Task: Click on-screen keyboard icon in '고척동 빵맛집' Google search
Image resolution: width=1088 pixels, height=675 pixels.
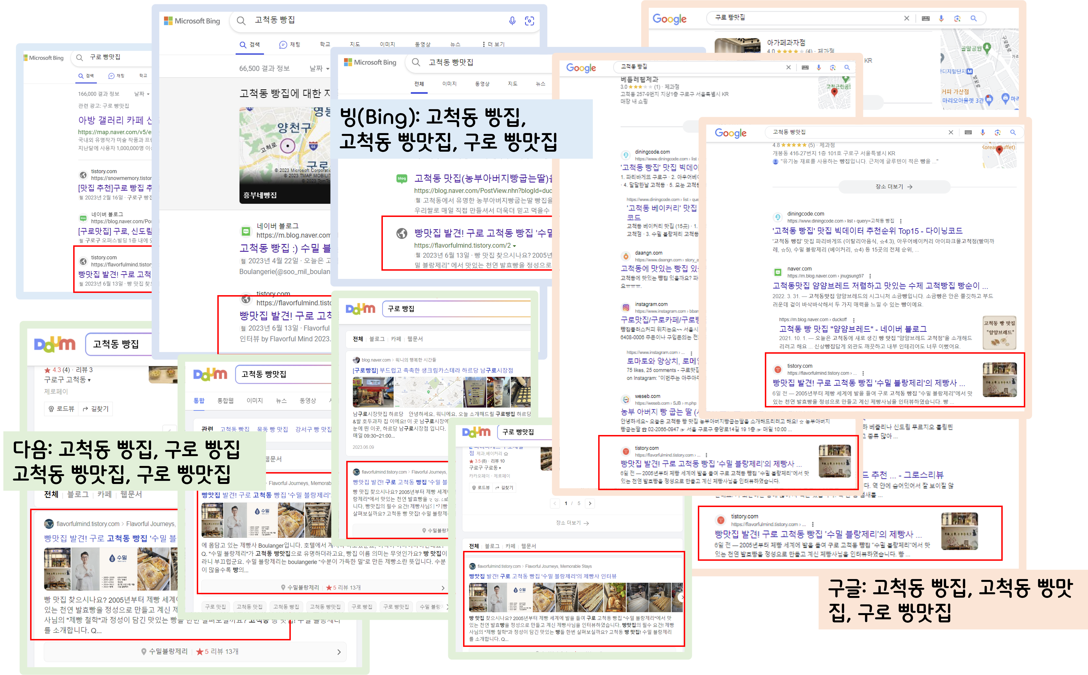Action: coord(968,132)
